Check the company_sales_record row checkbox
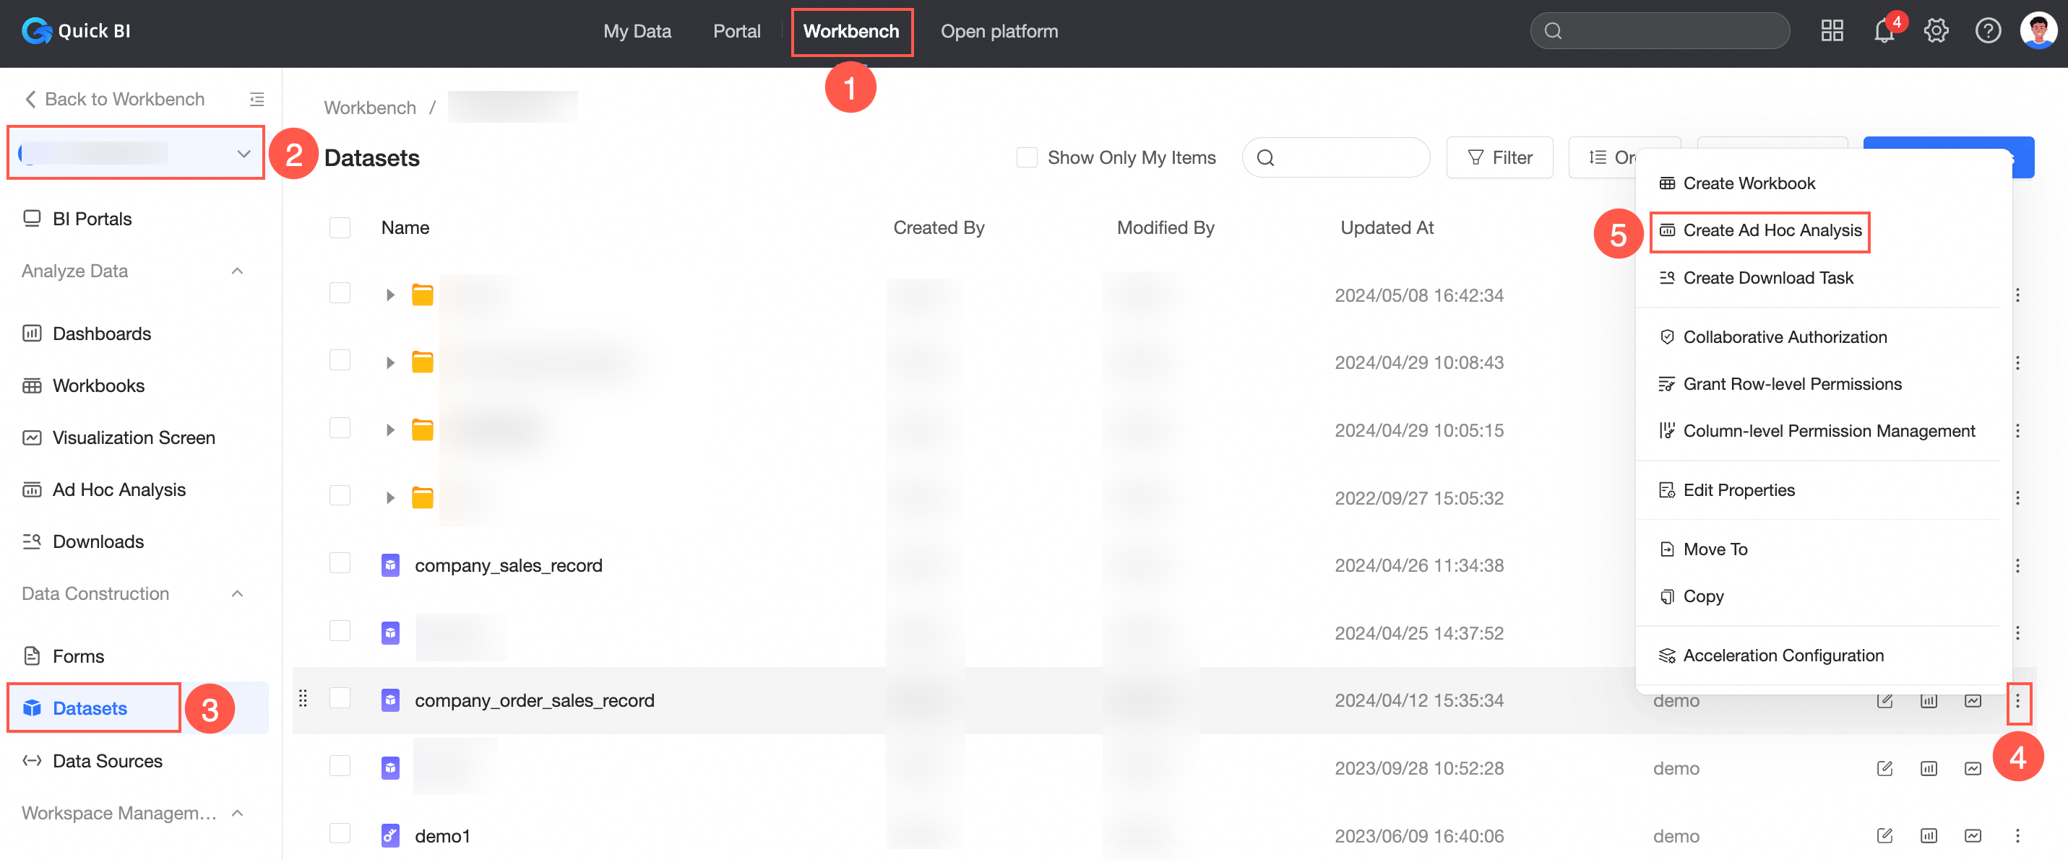2068x862 pixels. pyautogui.click(x=340, y=564)
